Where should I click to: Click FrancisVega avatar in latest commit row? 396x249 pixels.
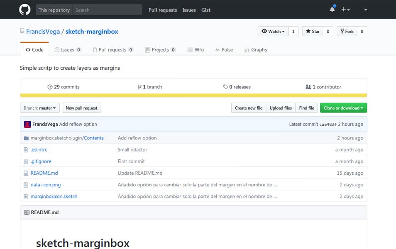pos(27,124)
